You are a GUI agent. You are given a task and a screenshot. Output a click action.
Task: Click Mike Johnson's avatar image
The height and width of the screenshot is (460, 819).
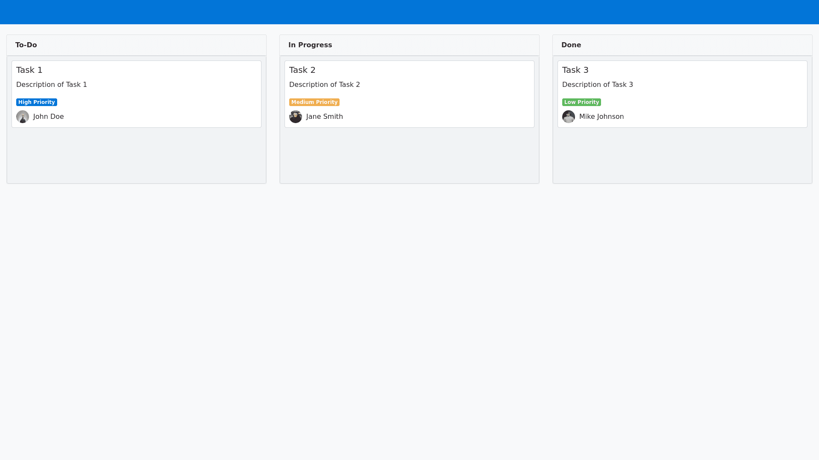point(569,117)
